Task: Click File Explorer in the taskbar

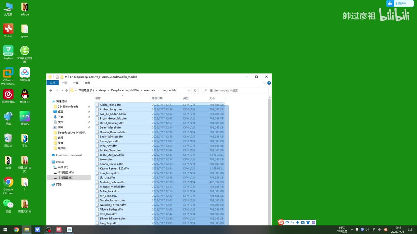Action: pos(27,230)
